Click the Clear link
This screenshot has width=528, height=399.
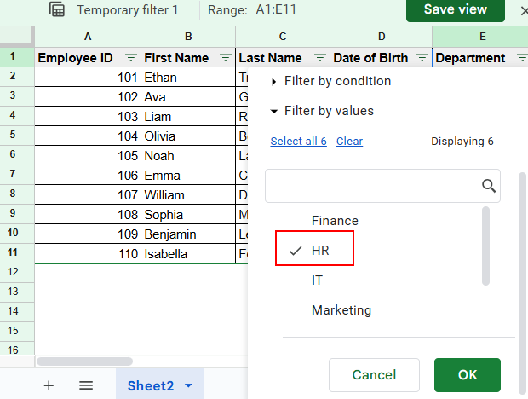[349, 142]
